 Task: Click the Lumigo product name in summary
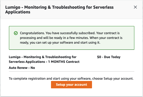pos(15,57)
